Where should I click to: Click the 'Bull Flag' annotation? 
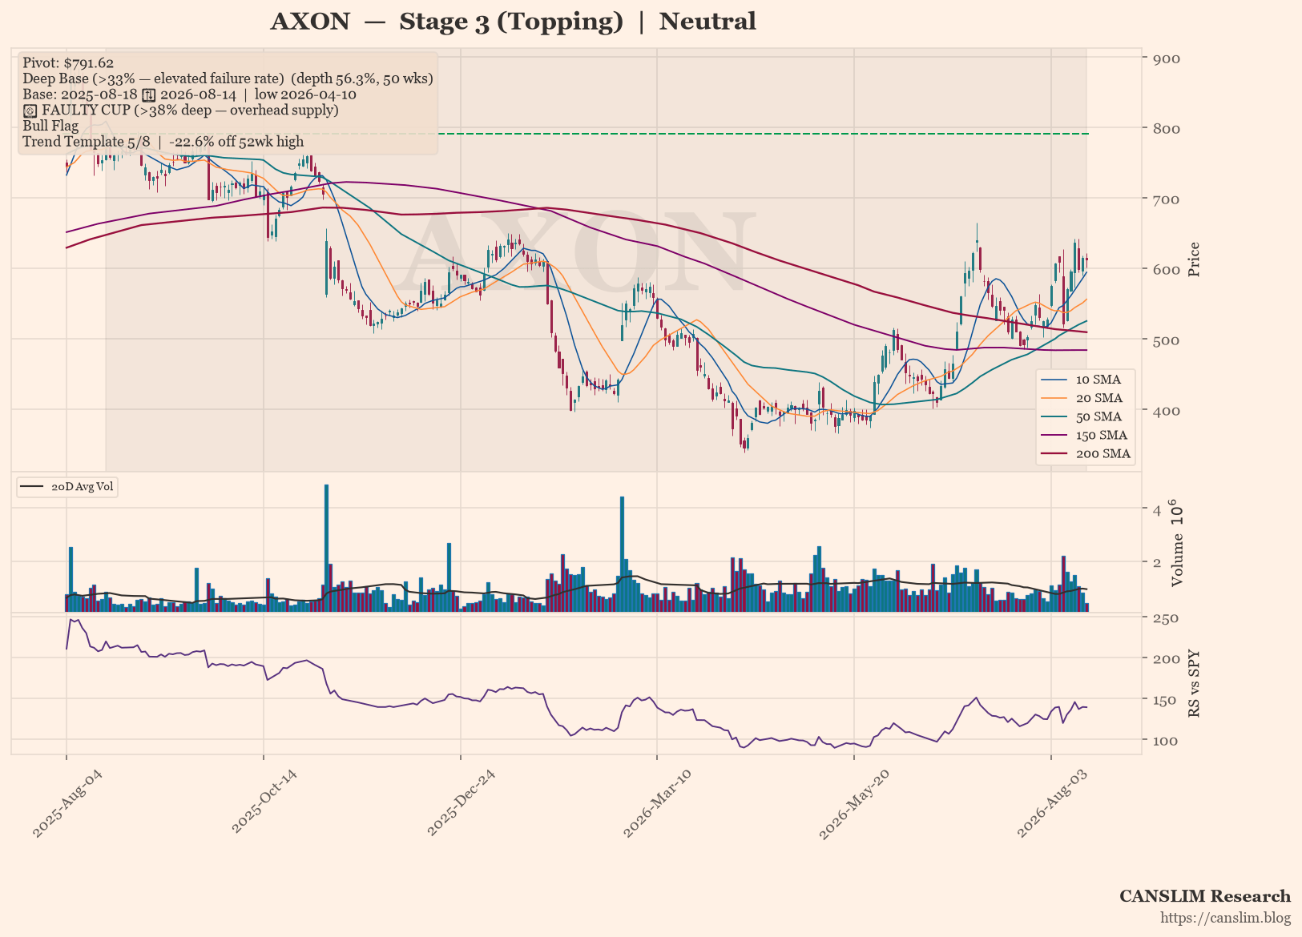click(x=50, y=126)
